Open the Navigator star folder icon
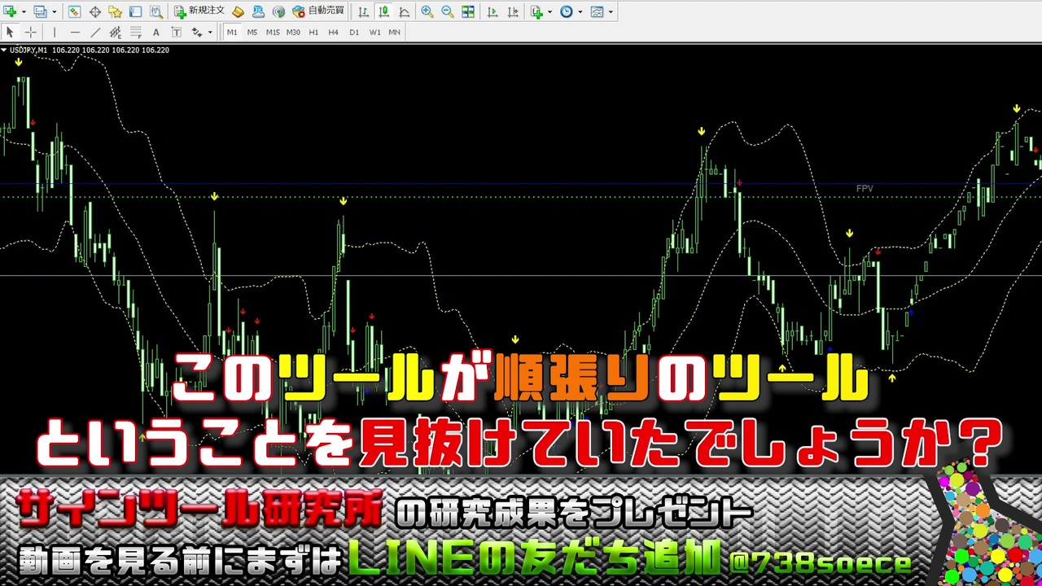 (x=115, y=11)
